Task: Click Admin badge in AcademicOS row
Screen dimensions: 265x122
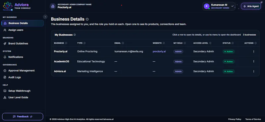Action: coord(178,61)
